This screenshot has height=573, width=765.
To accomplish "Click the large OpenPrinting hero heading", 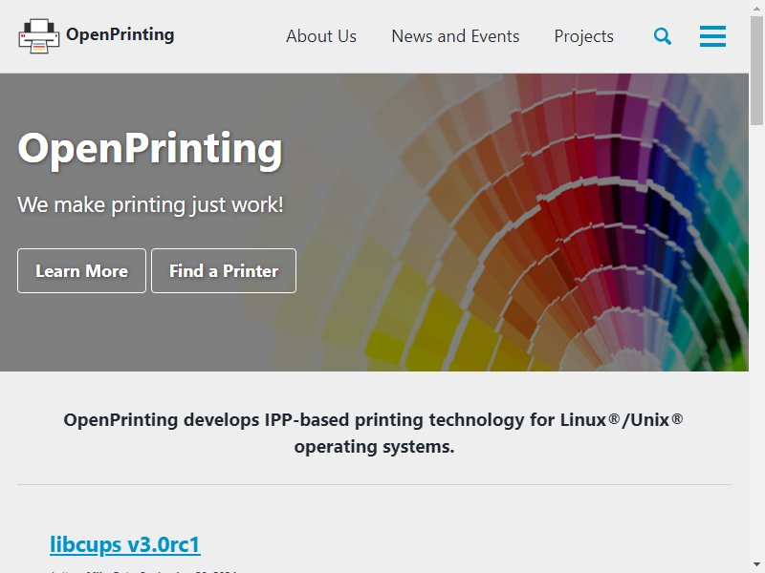I will coord(150,149).
